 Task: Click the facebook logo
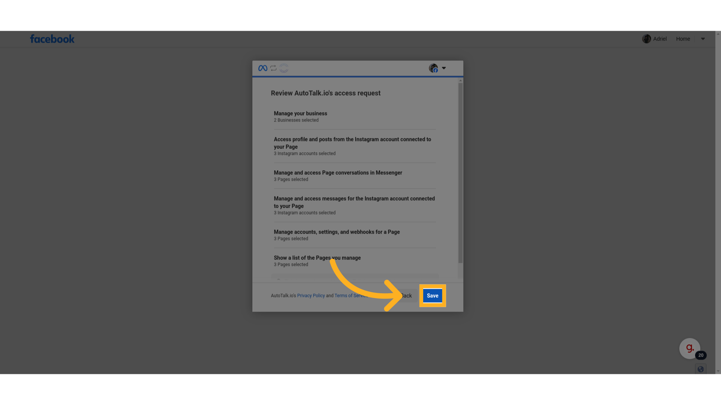point(52,39)
